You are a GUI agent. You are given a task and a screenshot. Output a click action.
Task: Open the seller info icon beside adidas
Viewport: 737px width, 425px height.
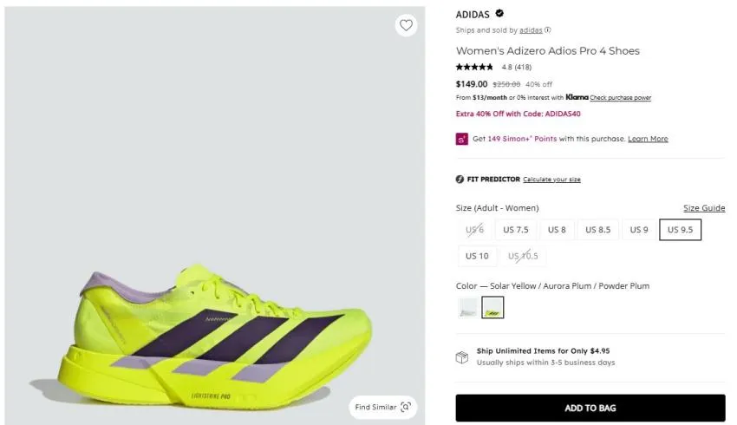(x=548, y=30)
